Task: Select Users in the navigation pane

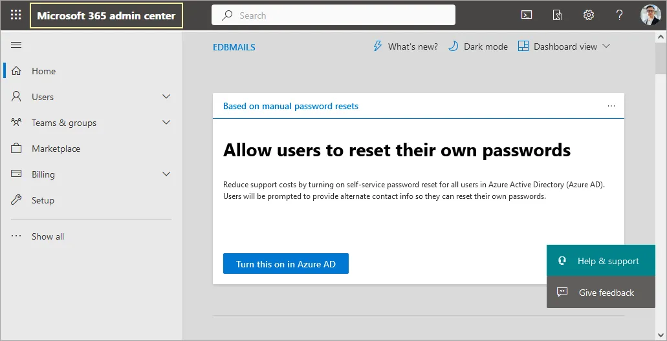Action: [x=43, y=97]
